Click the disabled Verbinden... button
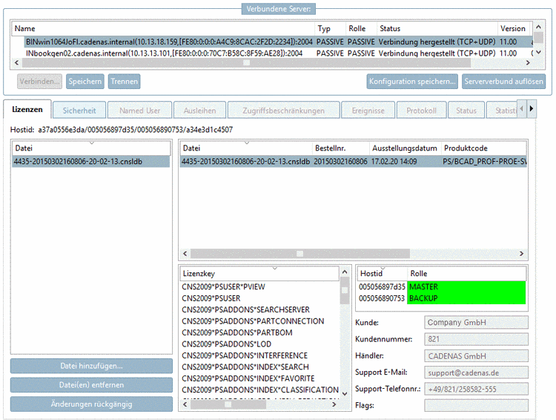The width and height of the screenshot is (556, 420). tap(39, 82)
